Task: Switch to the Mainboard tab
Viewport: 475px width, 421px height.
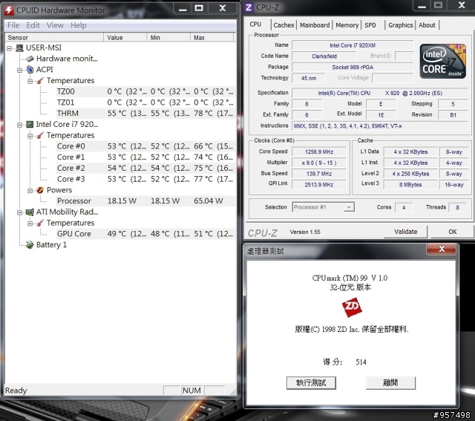Action: (315, 25)
